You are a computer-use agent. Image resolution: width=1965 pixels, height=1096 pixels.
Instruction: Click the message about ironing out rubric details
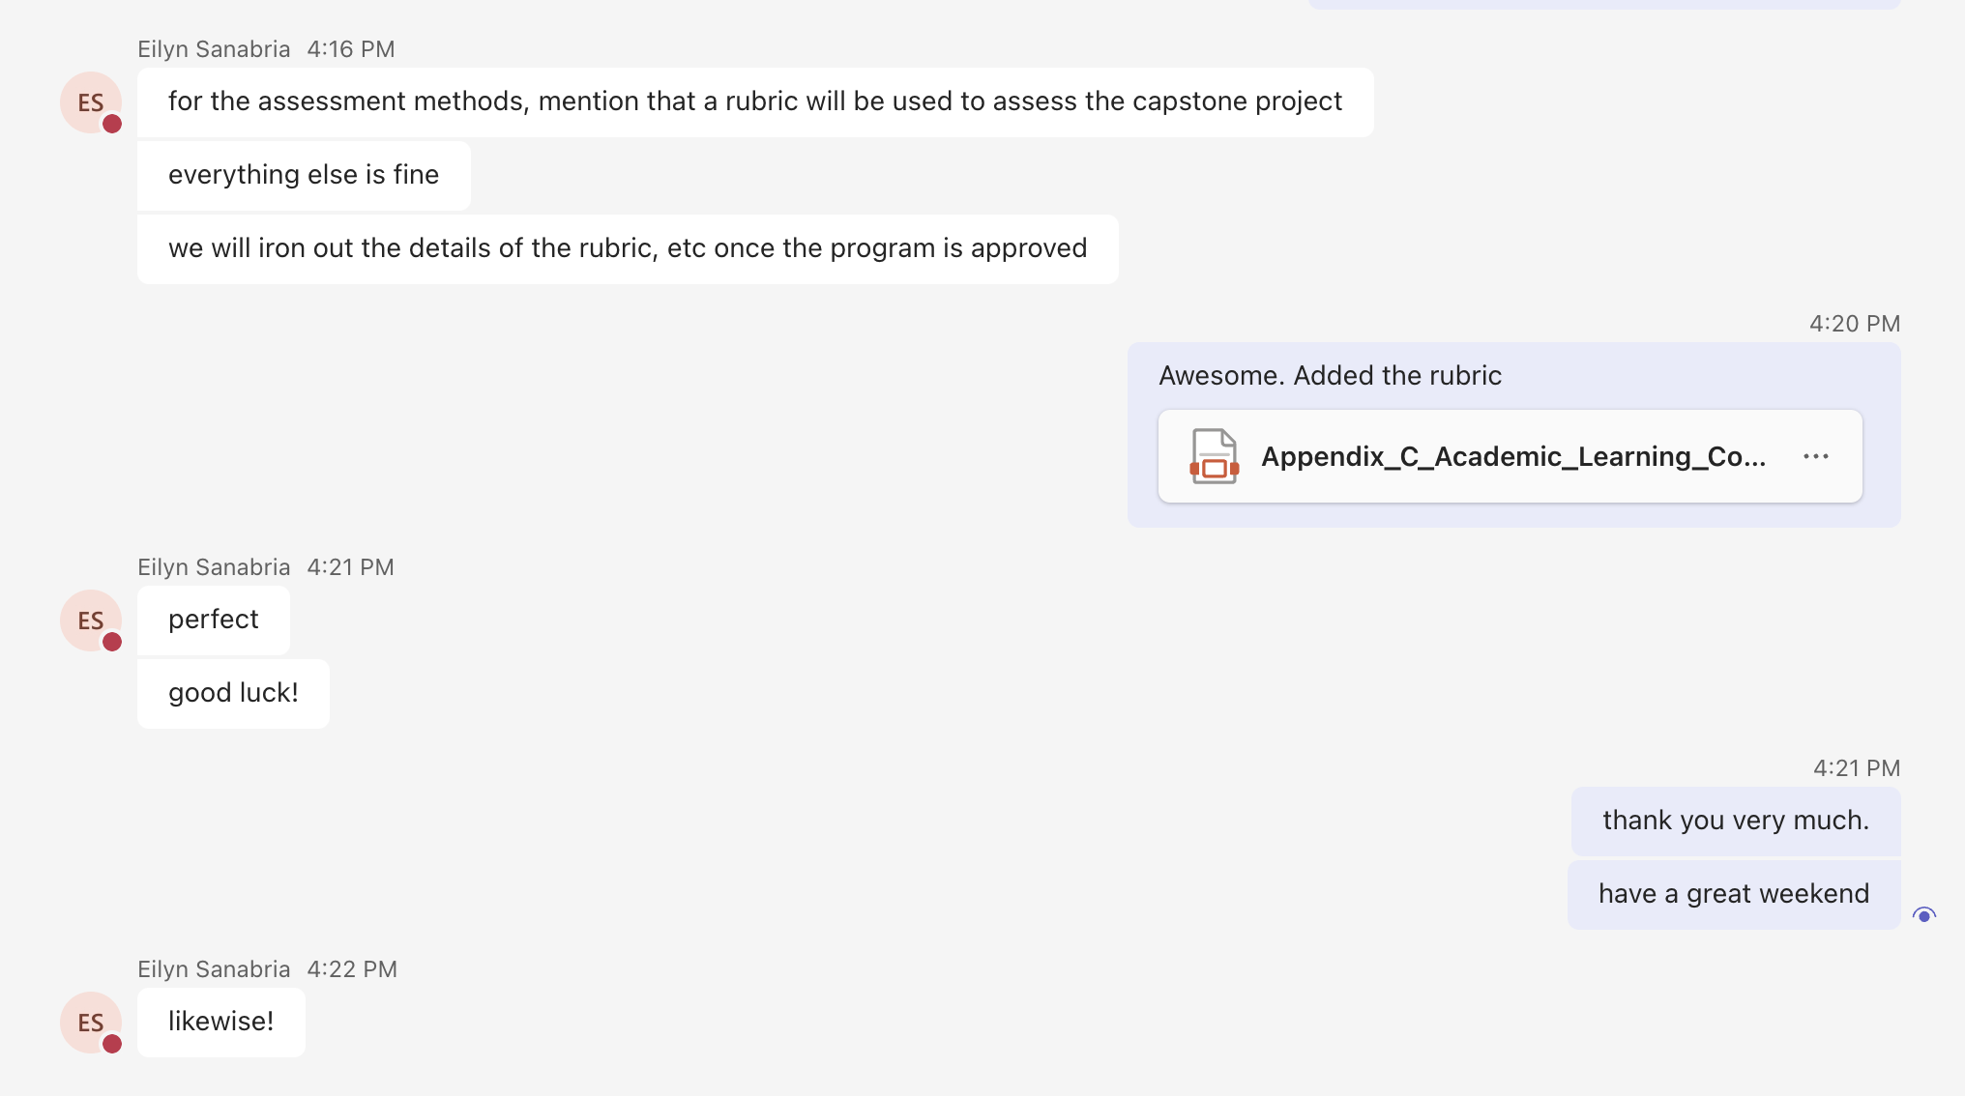[x=627, y=248]
